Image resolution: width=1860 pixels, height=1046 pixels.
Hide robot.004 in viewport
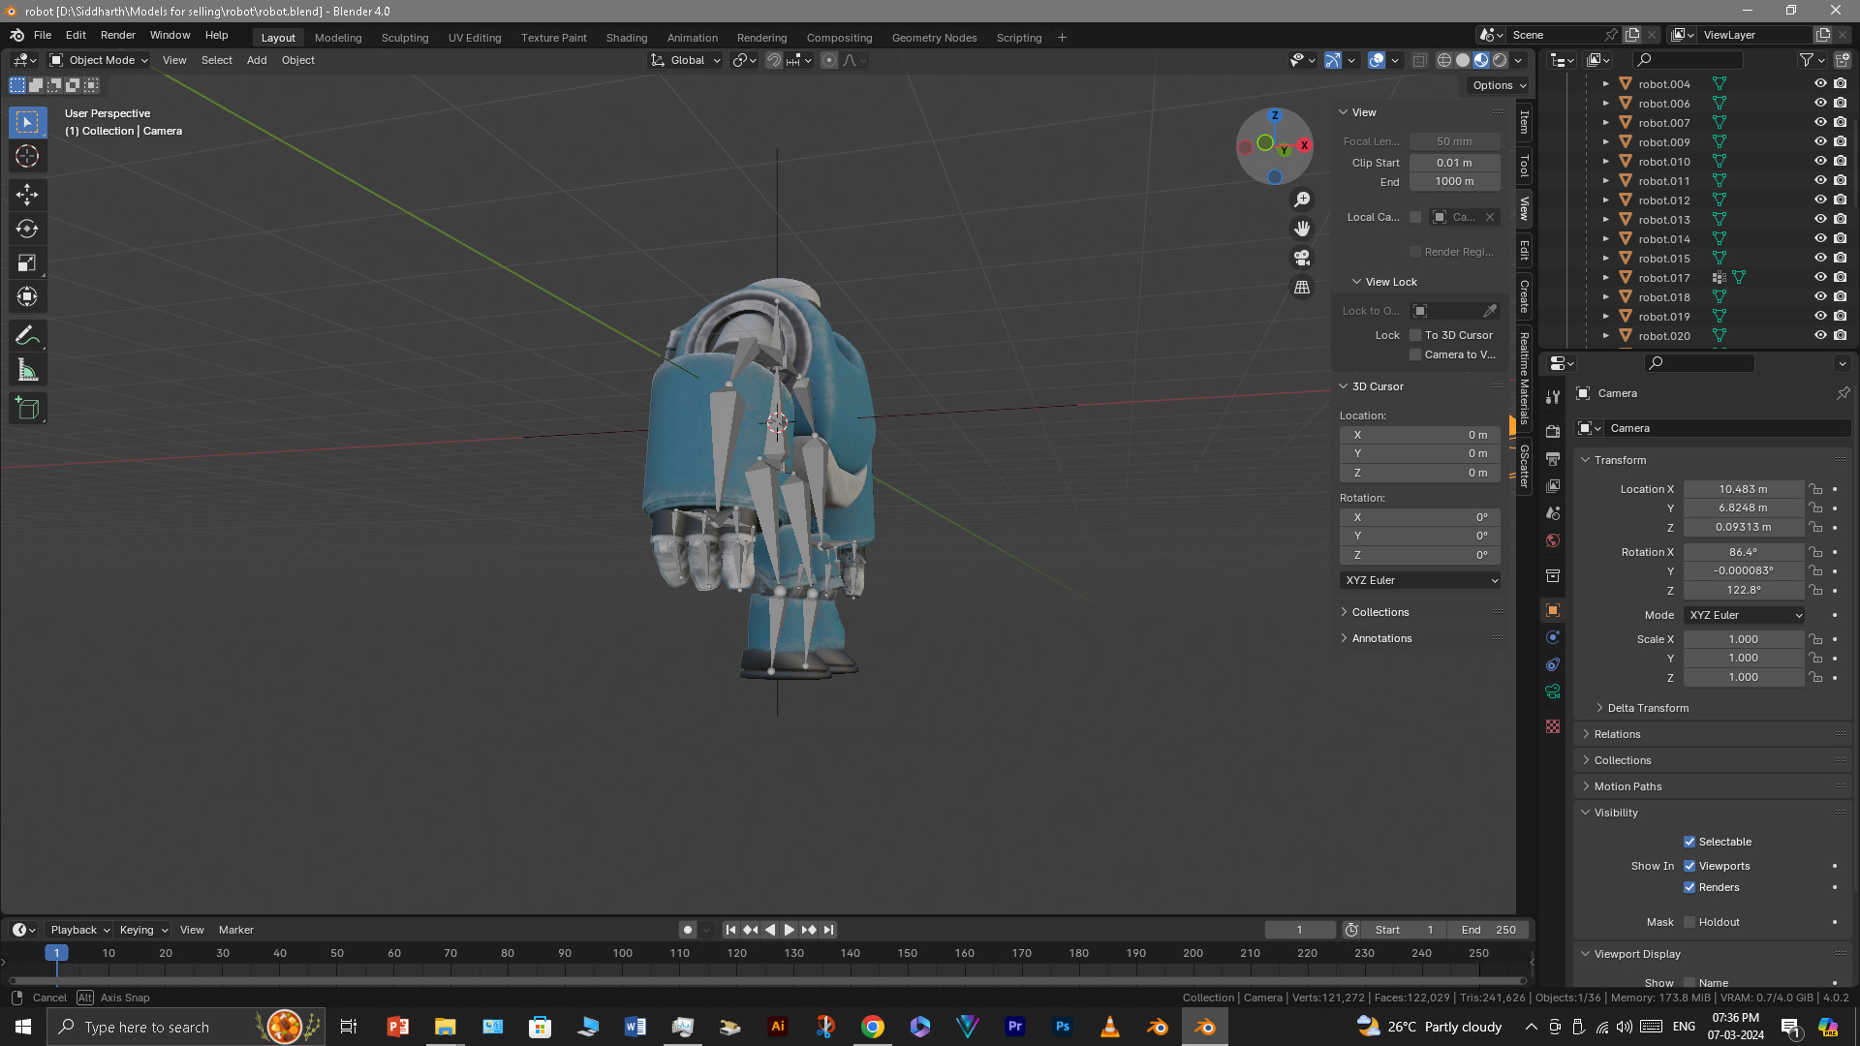click(1820, 84)
